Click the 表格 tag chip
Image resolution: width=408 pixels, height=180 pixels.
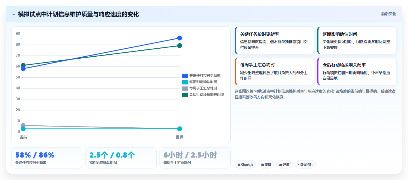[266, 164]
